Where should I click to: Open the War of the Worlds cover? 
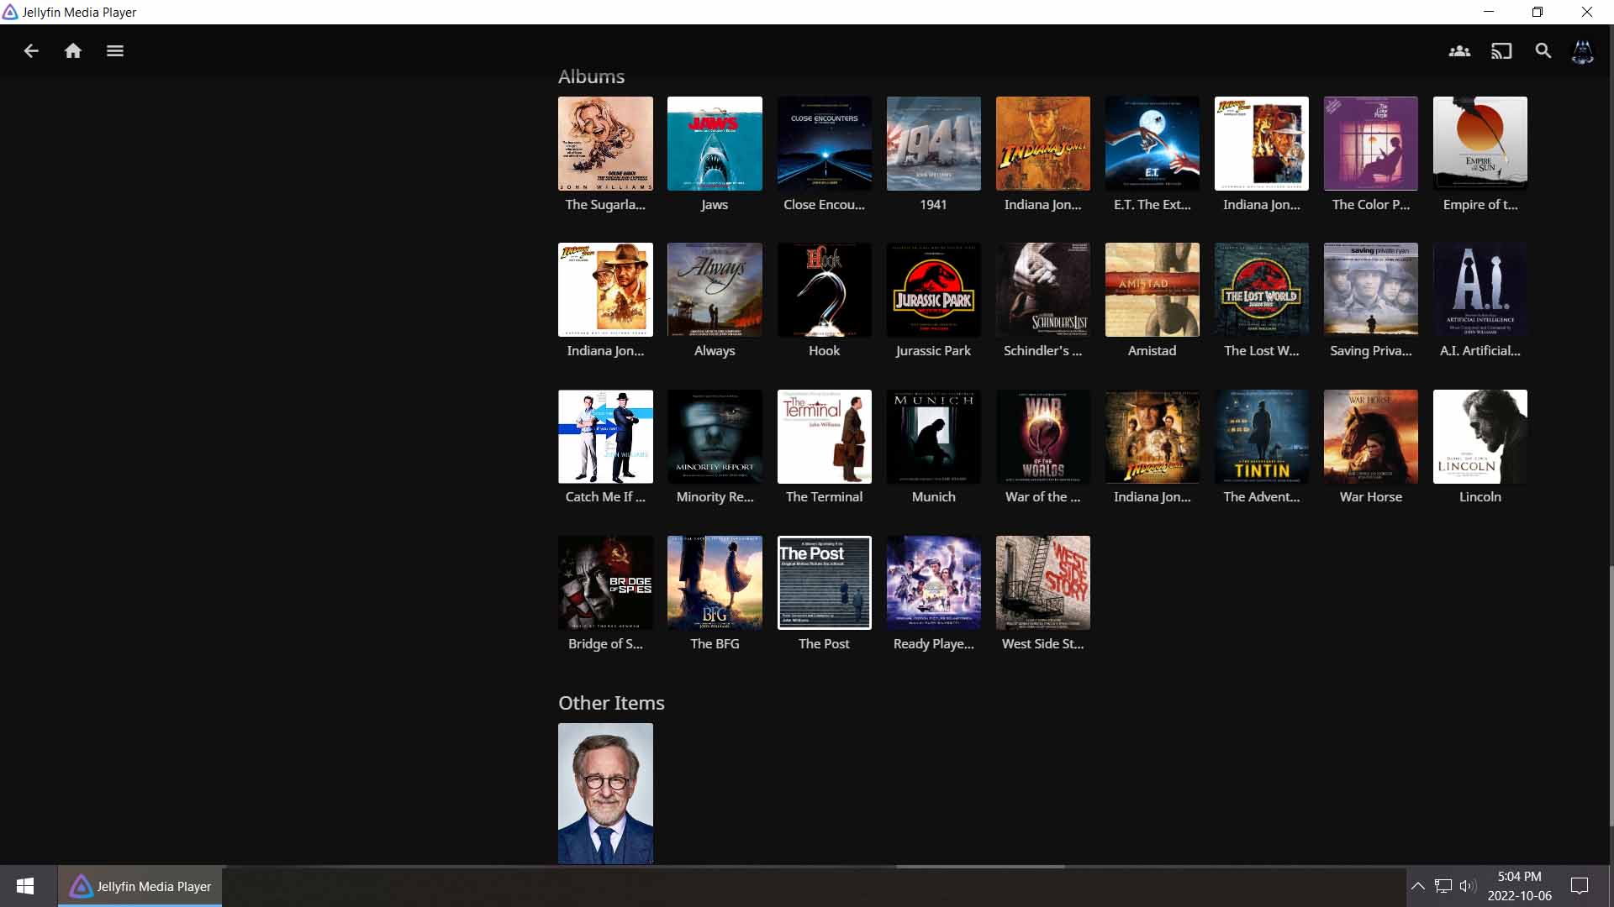(1042, 437)
